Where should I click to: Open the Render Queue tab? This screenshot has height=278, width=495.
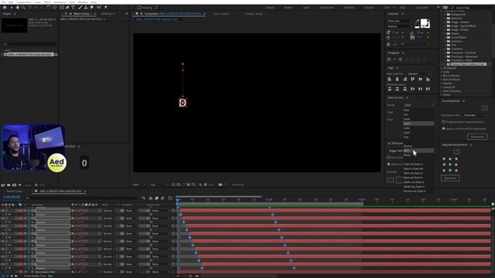(x=15, y=192)
